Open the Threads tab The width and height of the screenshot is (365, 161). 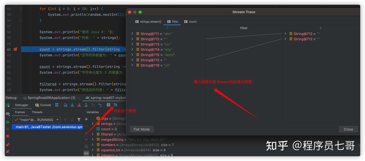(37, 112)
